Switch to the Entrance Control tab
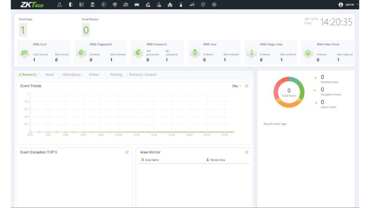This screenshot has height=208, width=370. 143,75
